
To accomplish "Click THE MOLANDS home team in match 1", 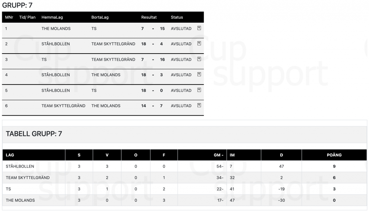I will coord(56,29).
